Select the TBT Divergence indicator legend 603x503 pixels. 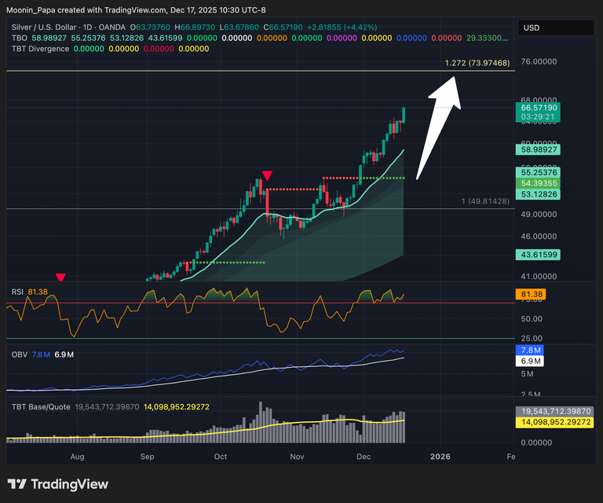(40, 49)
